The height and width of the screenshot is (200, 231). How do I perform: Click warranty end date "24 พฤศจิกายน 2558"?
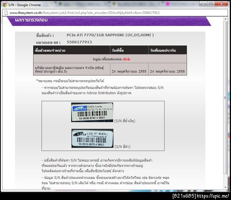[167, 71]
